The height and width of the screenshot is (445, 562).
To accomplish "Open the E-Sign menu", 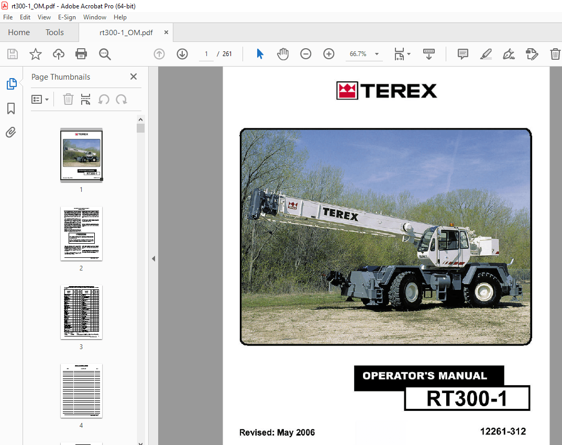I will pyautogui.click(x=67, y=17).
